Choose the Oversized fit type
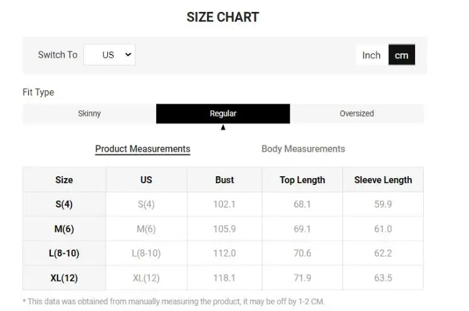This screenshot has height=311, width=469. [x=356, y=113]
